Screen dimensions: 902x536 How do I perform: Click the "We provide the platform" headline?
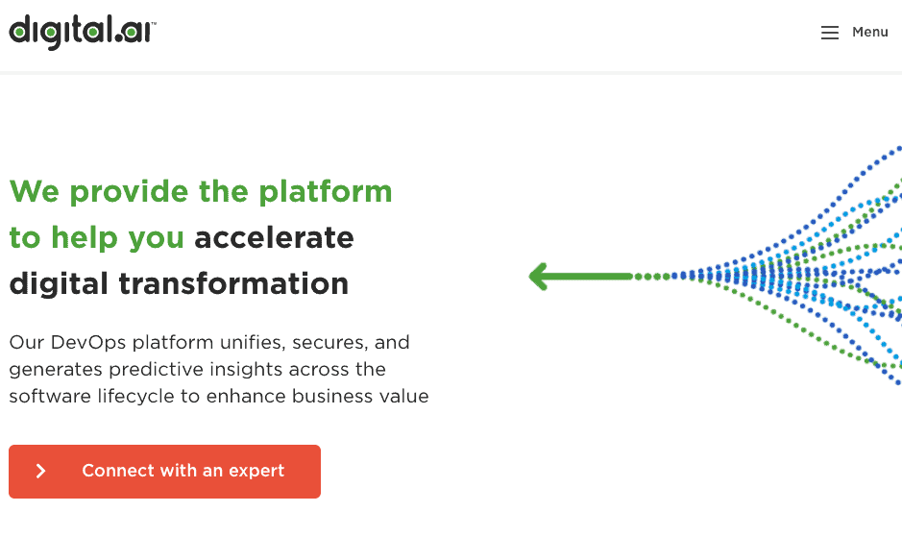(201, 190)
